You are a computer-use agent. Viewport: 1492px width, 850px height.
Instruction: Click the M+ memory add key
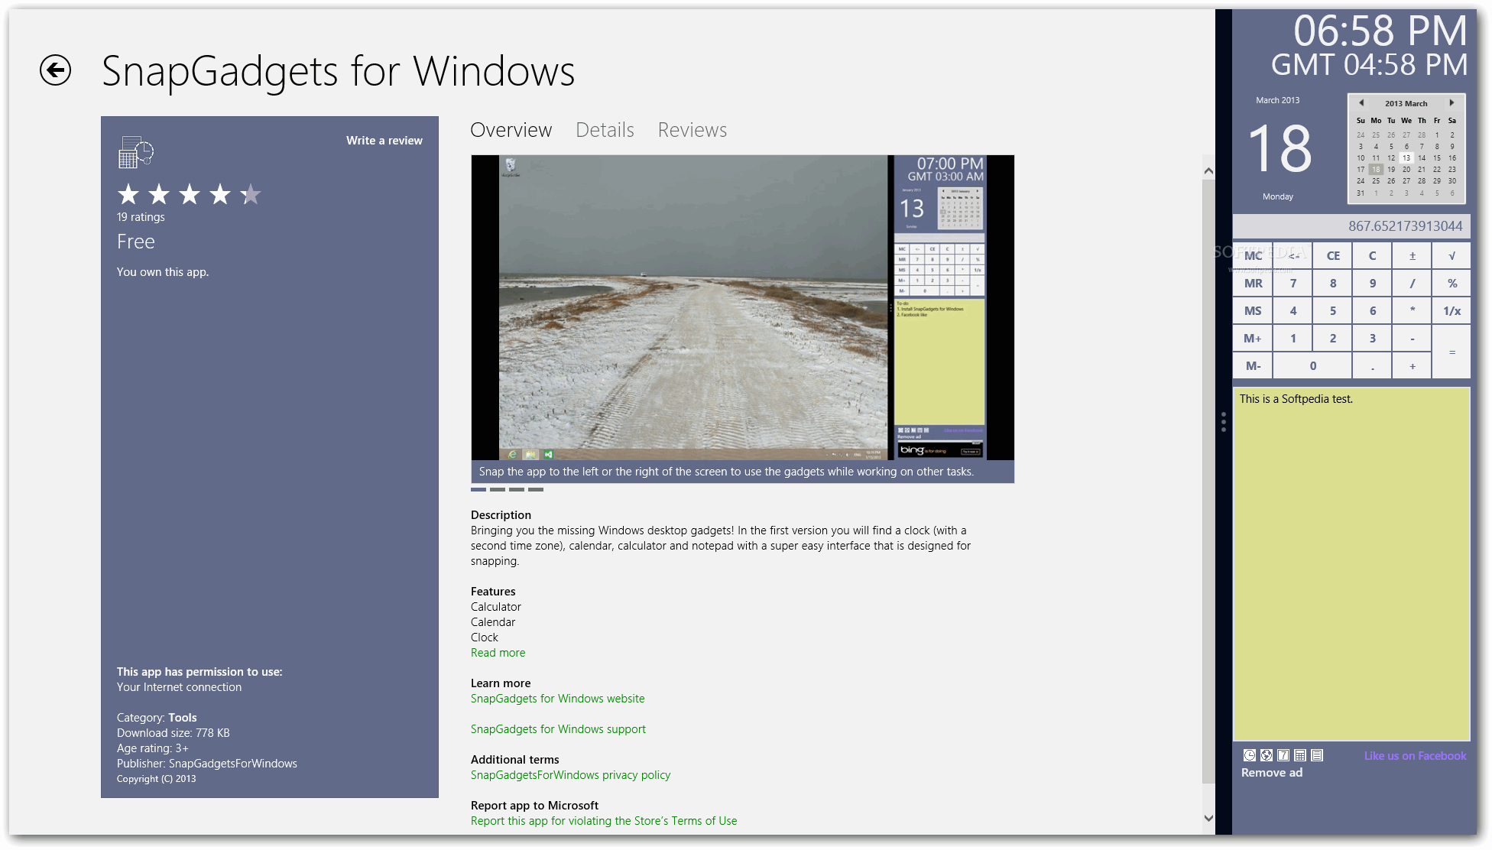1254,339
